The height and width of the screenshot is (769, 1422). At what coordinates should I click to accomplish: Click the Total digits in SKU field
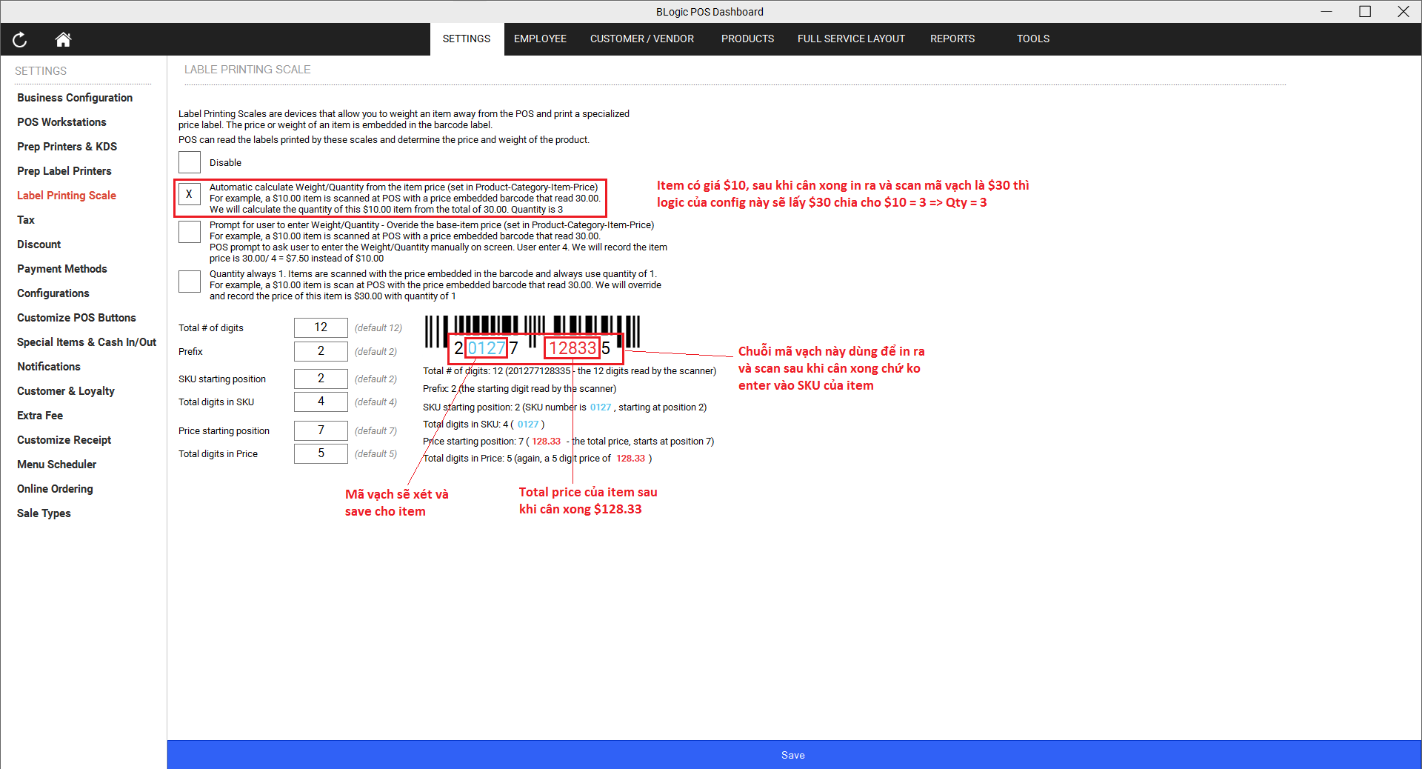[x=321, y=402]
